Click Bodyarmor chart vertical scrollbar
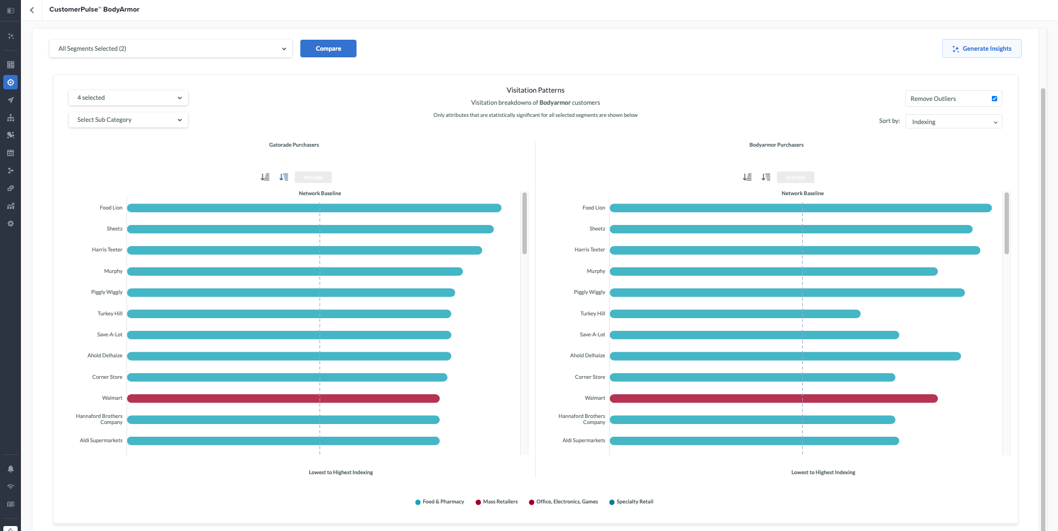Screen dimensions: 1058x531 click(x=1007, y=223)
